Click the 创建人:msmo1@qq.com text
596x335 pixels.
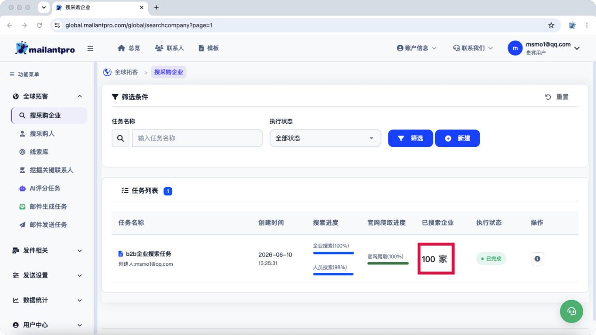[145, 264]
